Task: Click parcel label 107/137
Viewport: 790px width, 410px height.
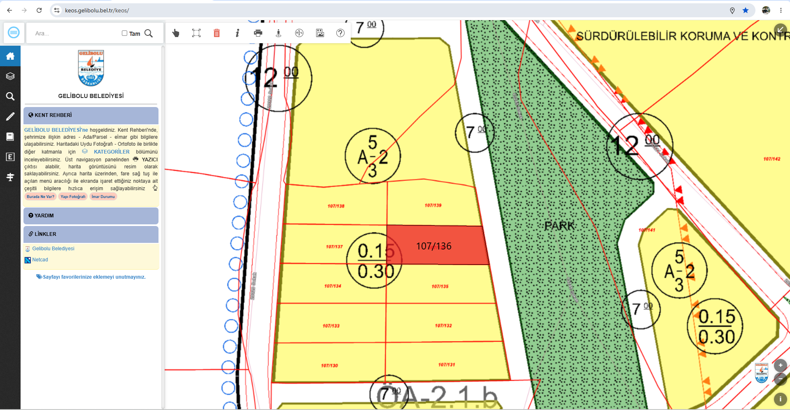Action: click(x=334, y=247)
